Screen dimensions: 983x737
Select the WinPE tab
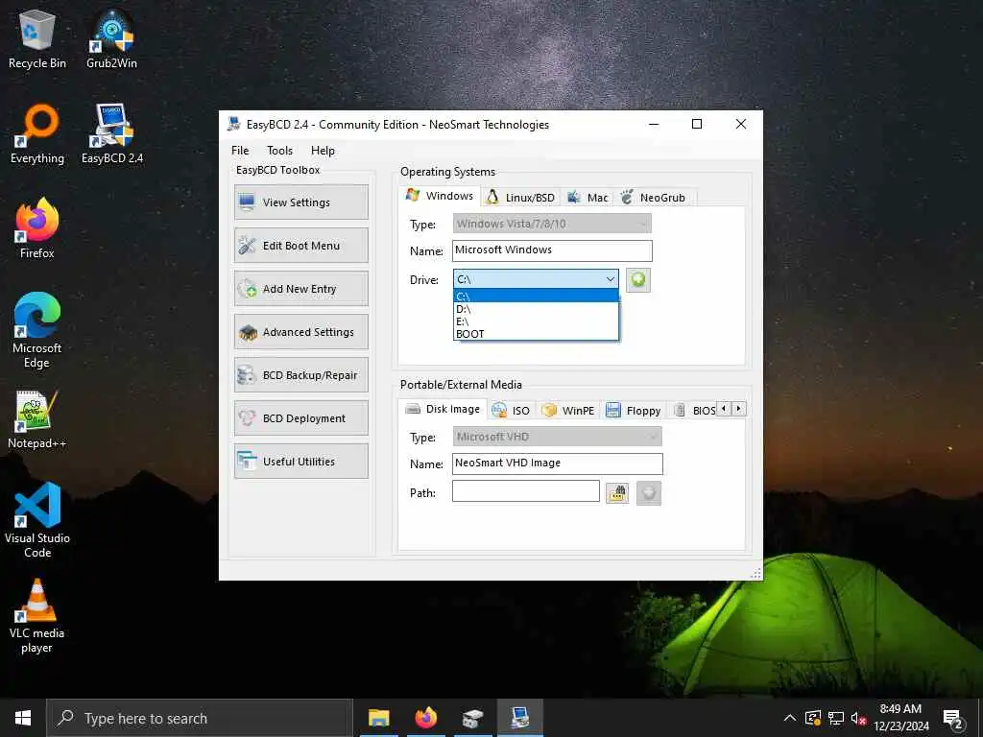(x=568, y=411)
